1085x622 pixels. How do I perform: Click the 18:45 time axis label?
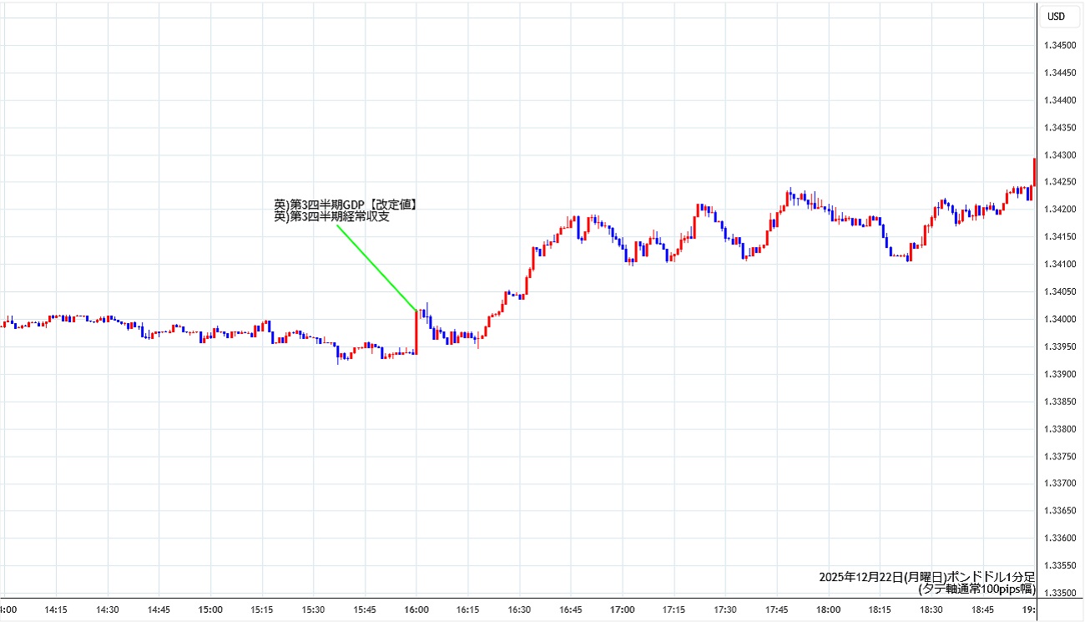pyautogui.click(x=982, y=609)
